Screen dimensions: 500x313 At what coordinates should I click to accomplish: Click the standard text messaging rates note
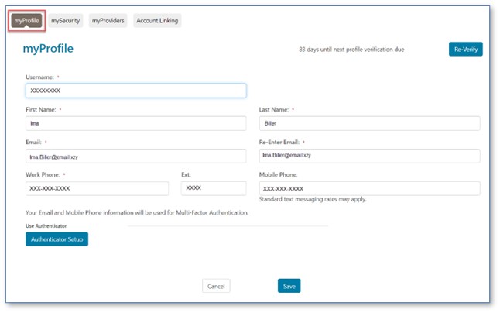313,200
